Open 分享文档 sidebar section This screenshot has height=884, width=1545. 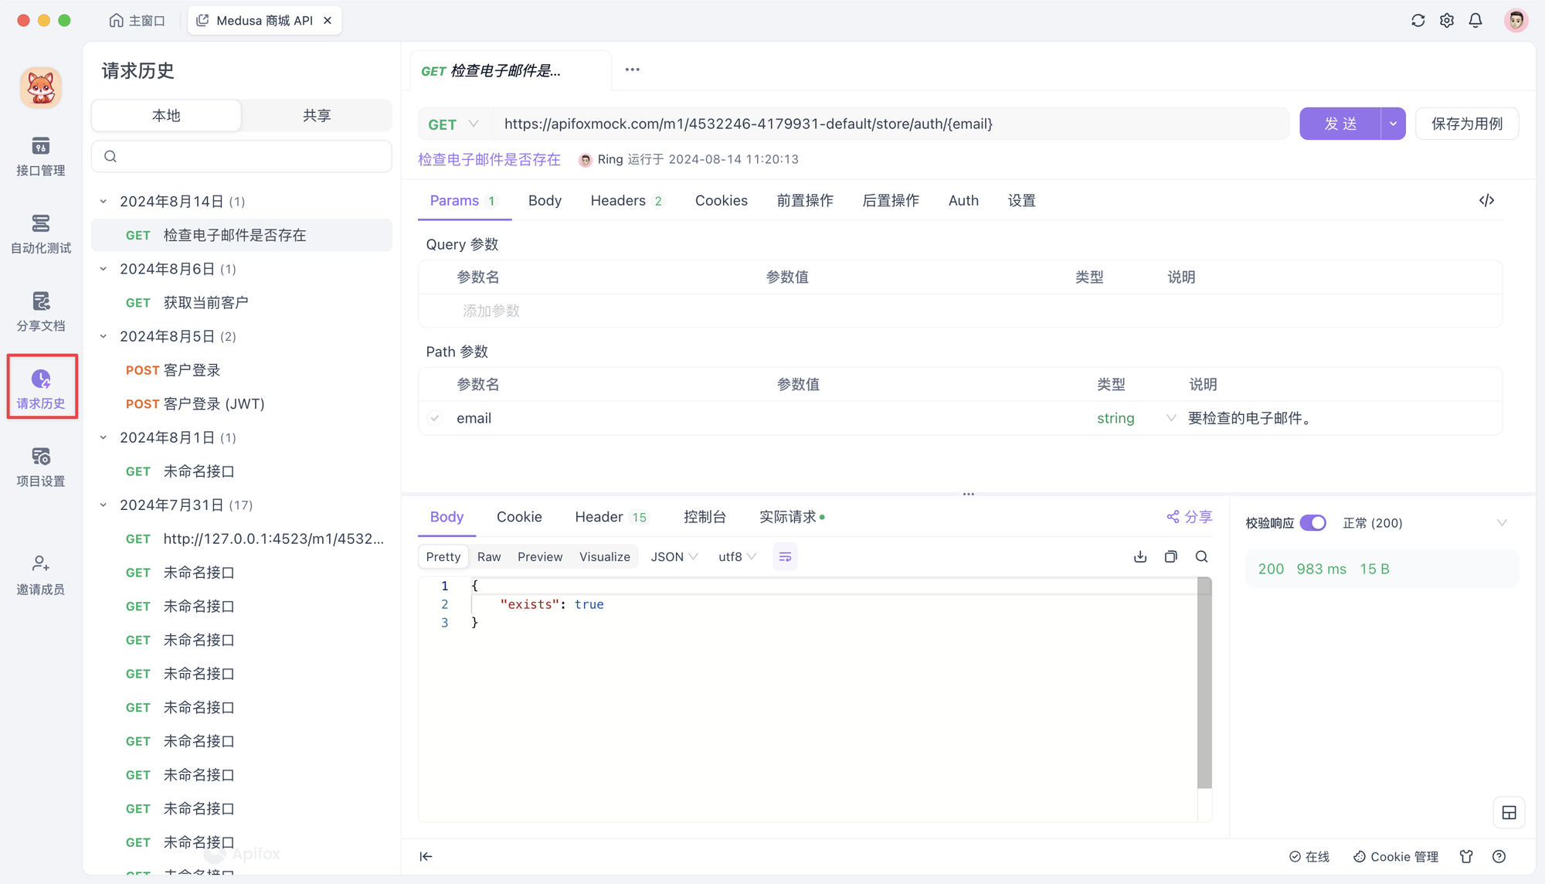coord(41,311)
